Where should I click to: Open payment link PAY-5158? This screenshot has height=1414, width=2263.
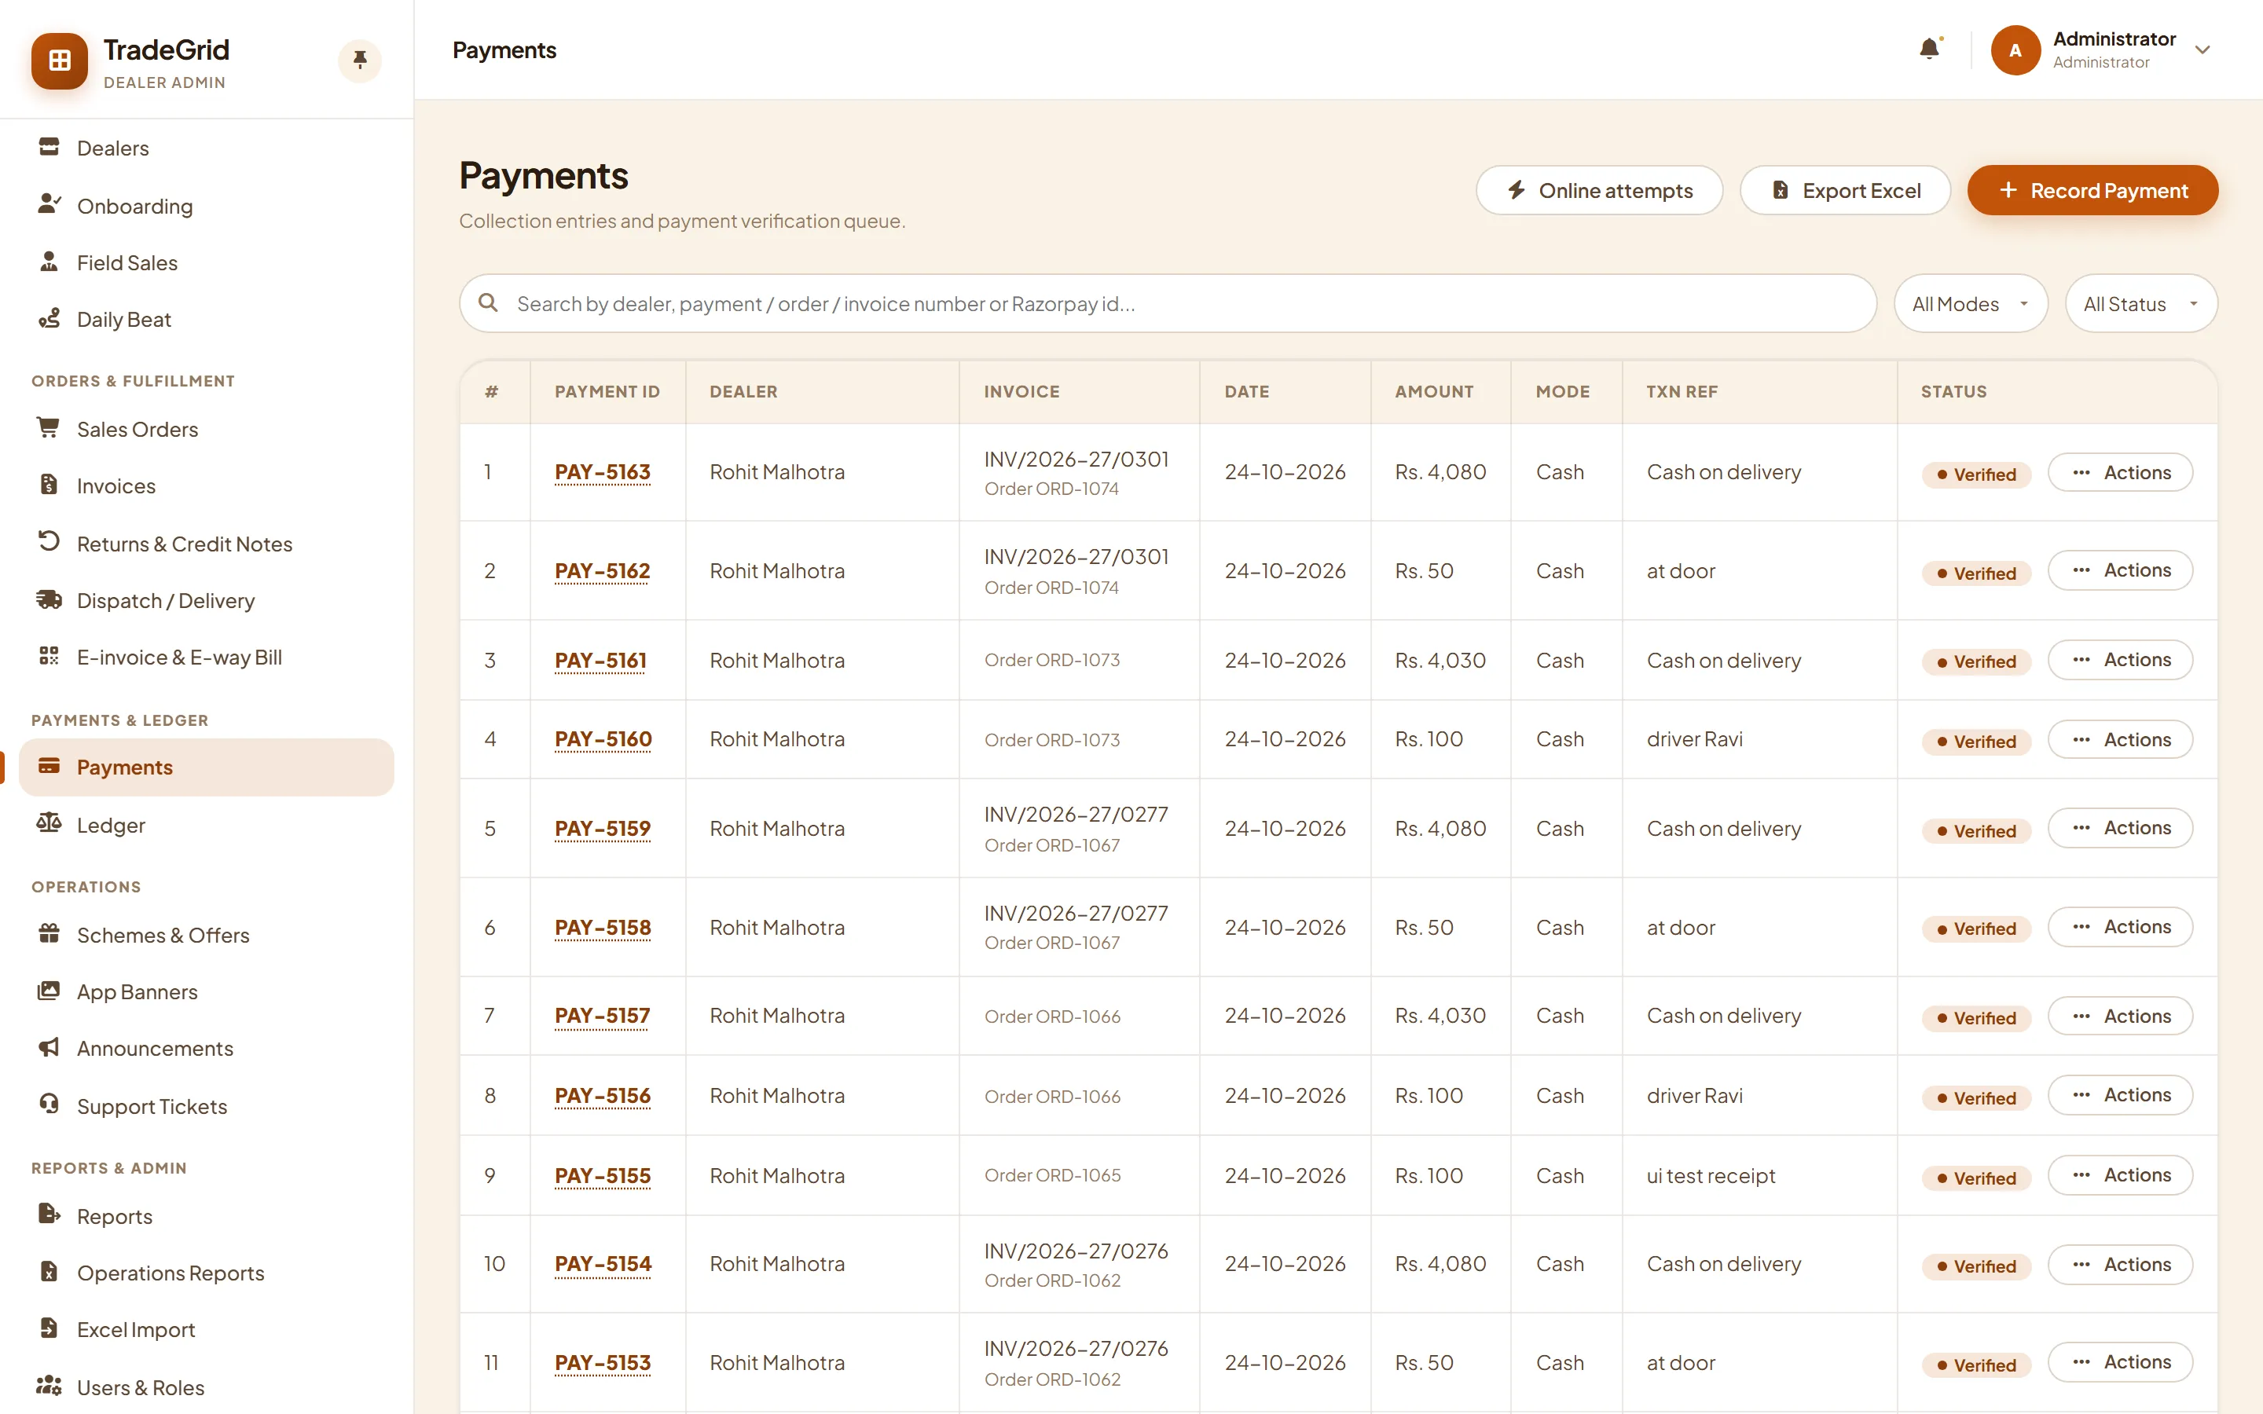(x=602, y=928)
